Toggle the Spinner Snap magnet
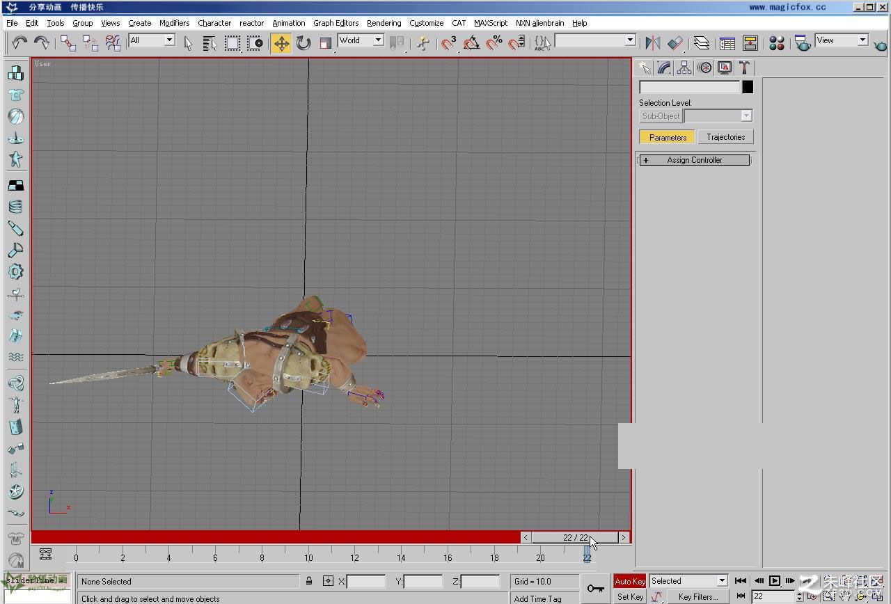891x604 pixels. click(x=517, y=43)
